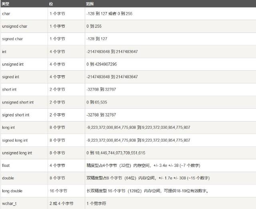
Task: Select the range 0 到 4294967295
Action: point(102,64)
